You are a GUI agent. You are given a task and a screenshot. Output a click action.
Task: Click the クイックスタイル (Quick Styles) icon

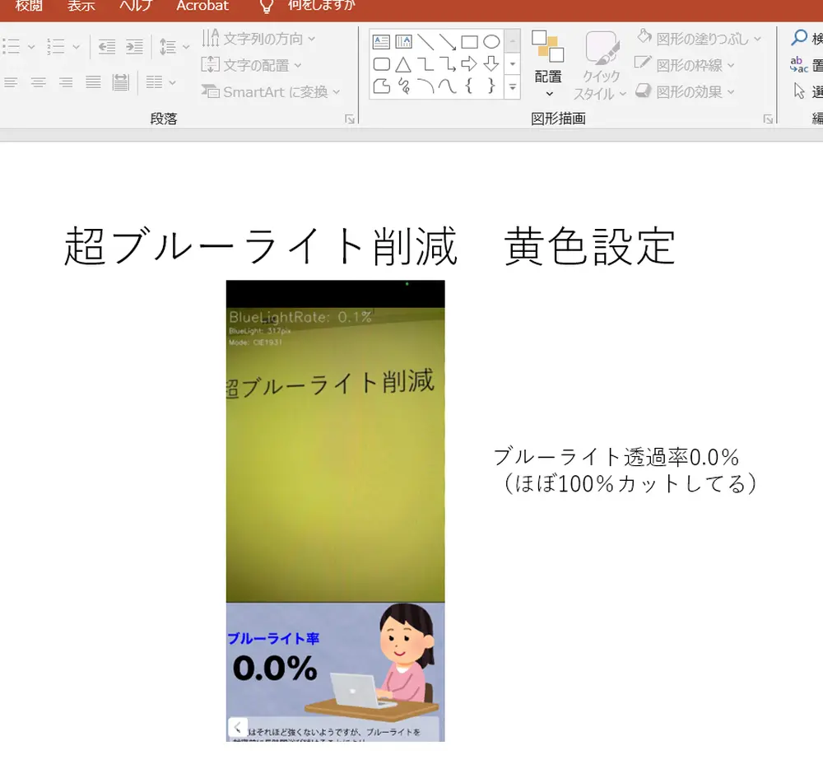pos(600,51)
